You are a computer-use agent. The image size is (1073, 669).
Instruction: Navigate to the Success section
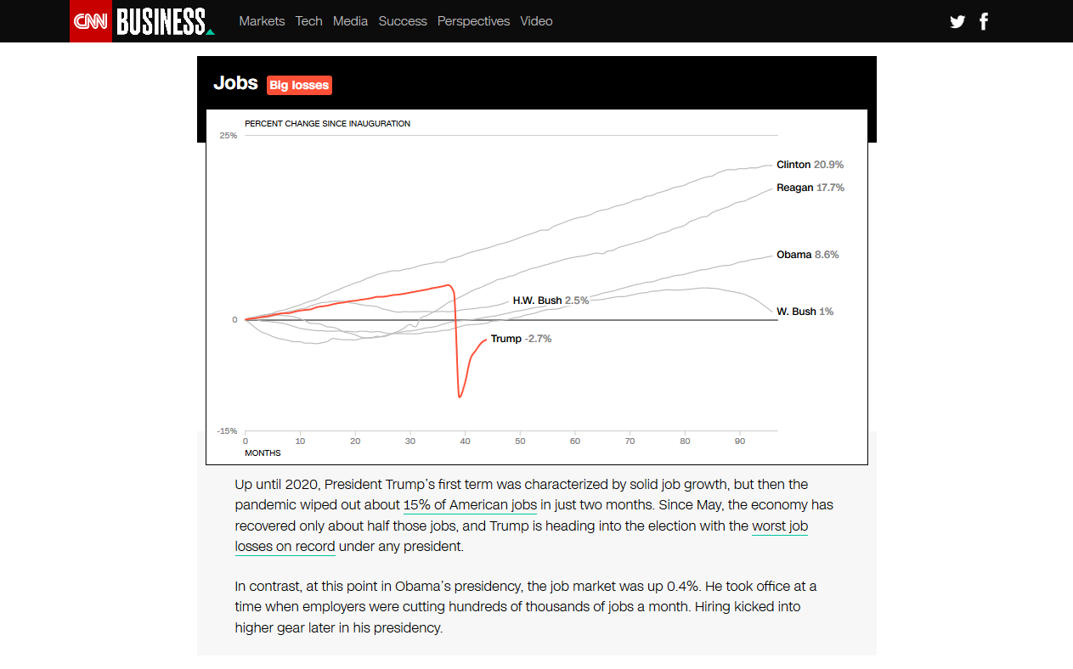click(x=403, y=21)
